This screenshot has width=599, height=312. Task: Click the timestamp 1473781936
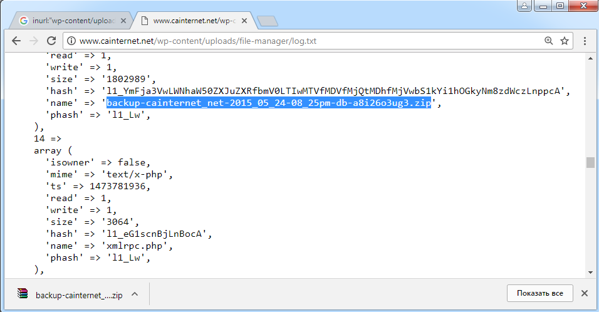click(117, 186)
